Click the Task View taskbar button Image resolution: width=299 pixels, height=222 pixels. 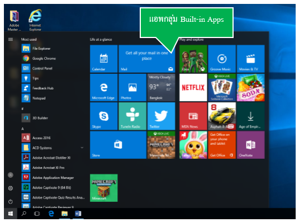tap(37, 214)
